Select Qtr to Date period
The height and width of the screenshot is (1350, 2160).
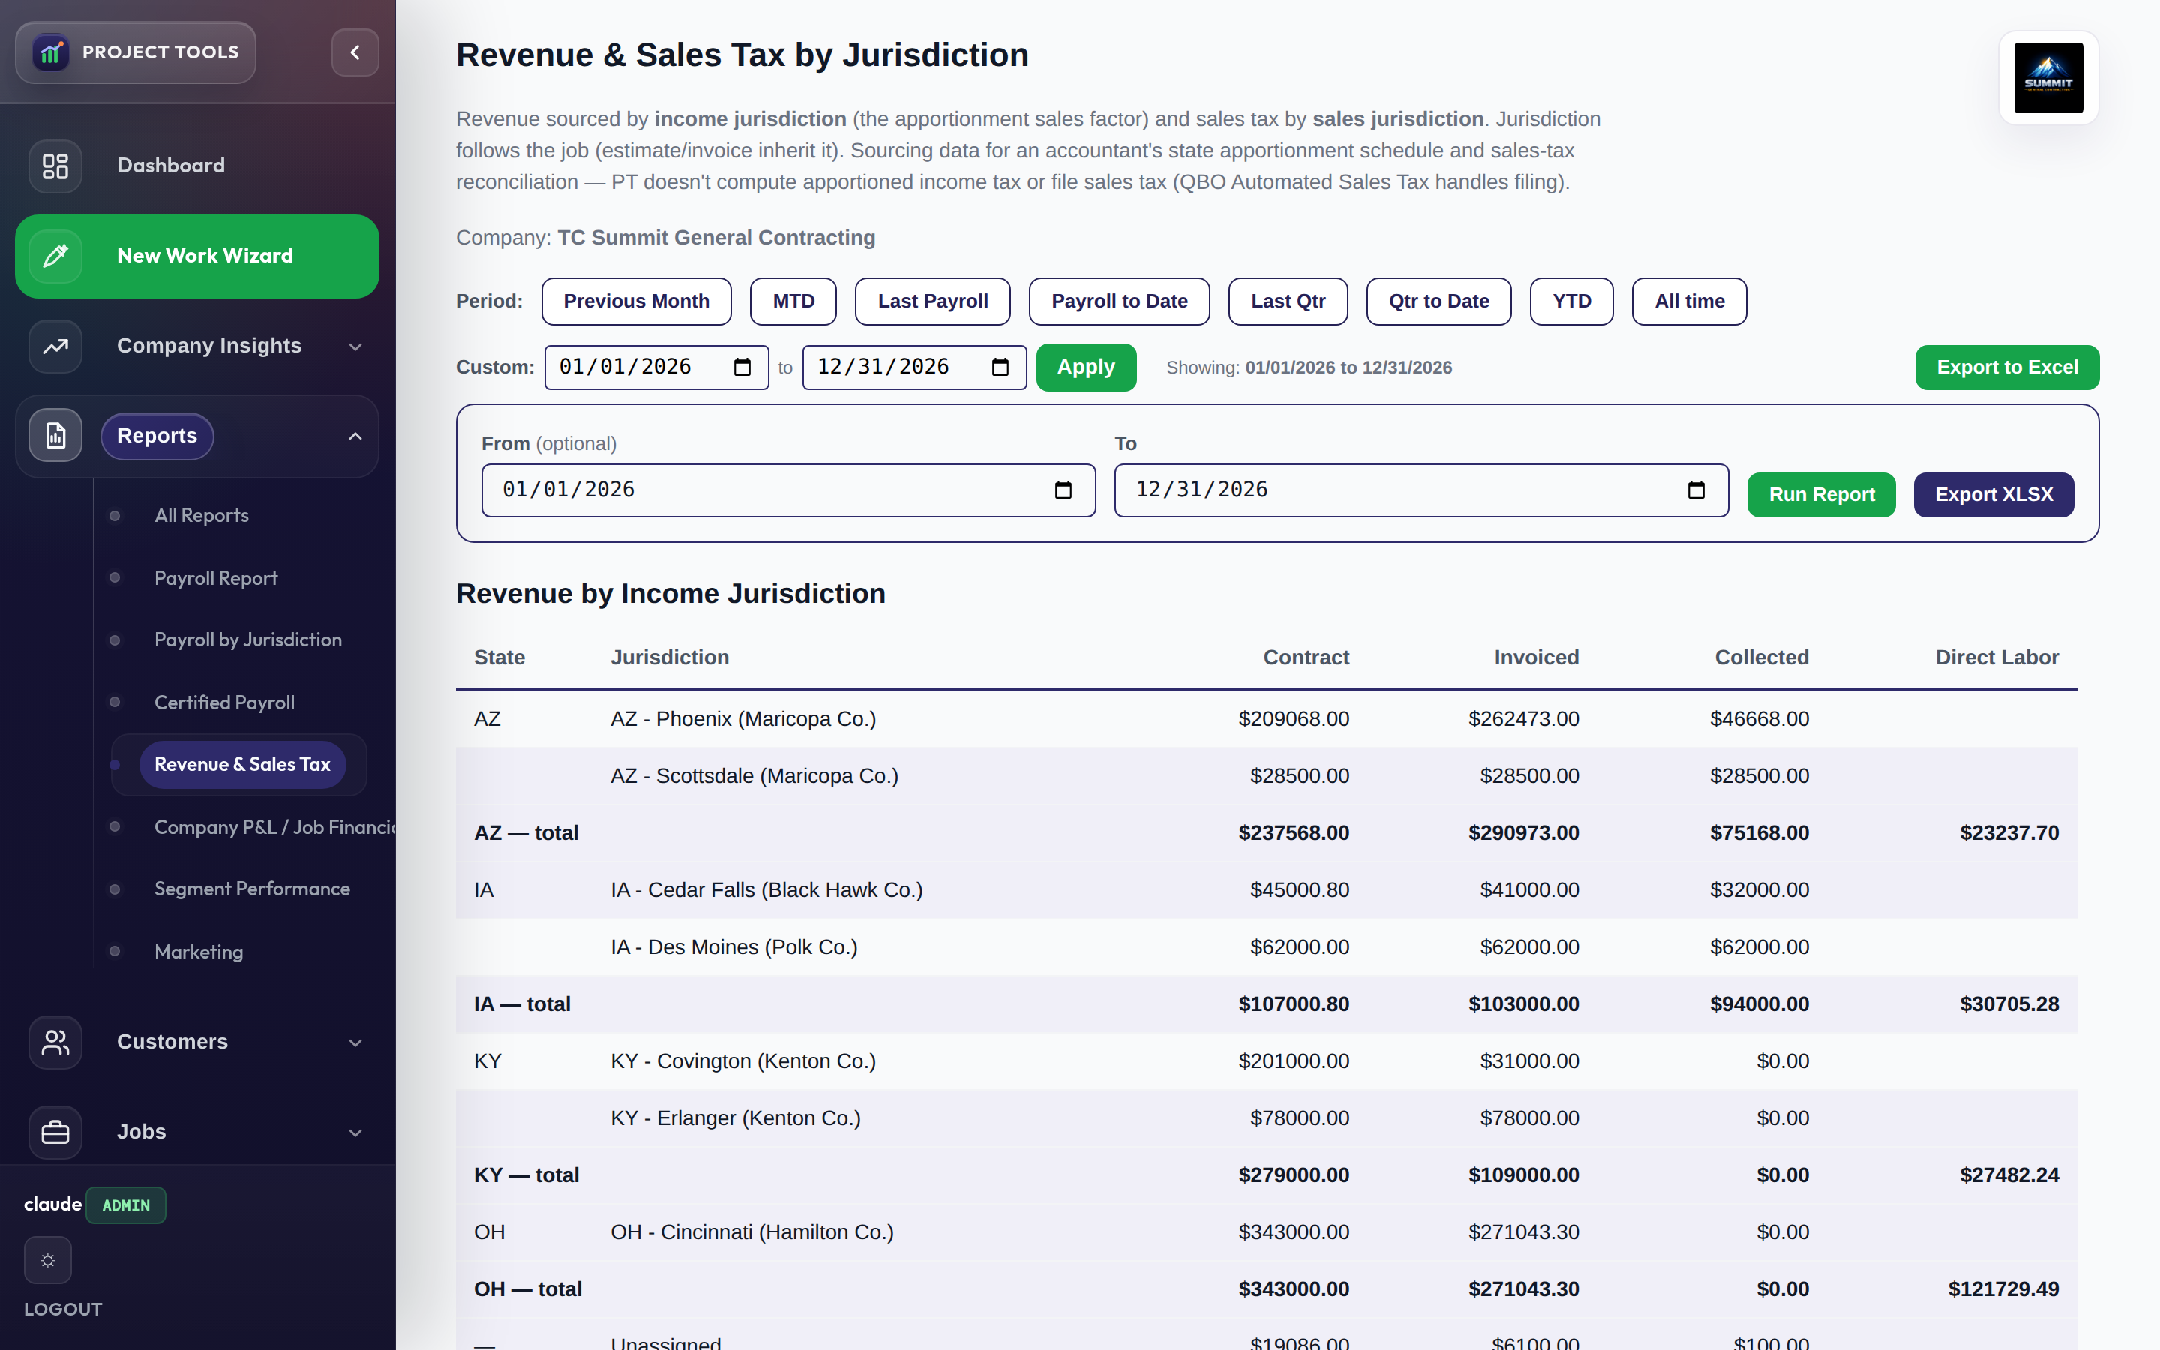(x=1438, y=301)
